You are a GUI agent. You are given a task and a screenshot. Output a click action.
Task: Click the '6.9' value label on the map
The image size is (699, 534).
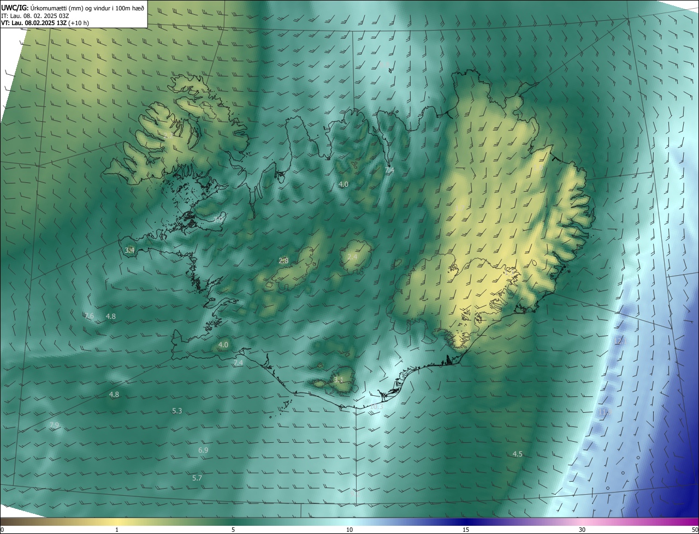tap(203, 450)
